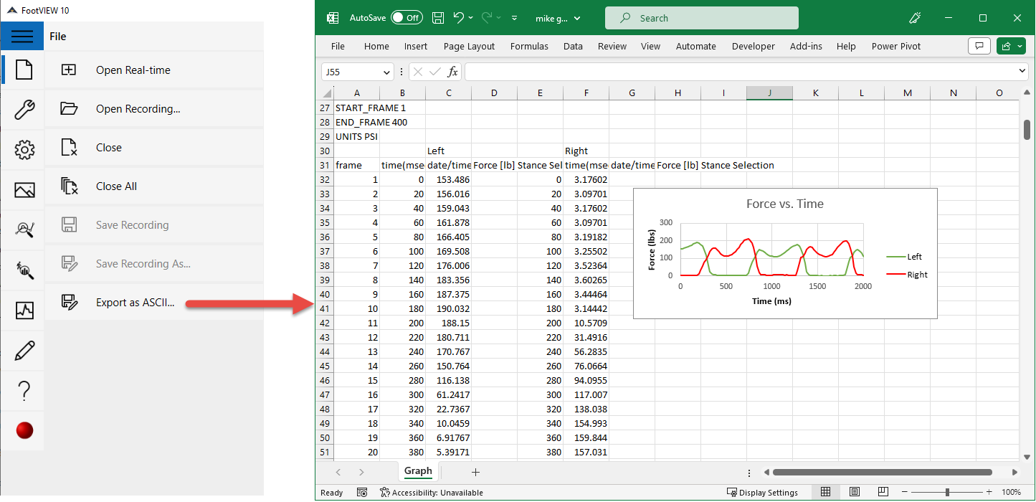This screenshot has height=502, width=1036.
Task: Click the question mark help icon
Action: click(24, 391)
